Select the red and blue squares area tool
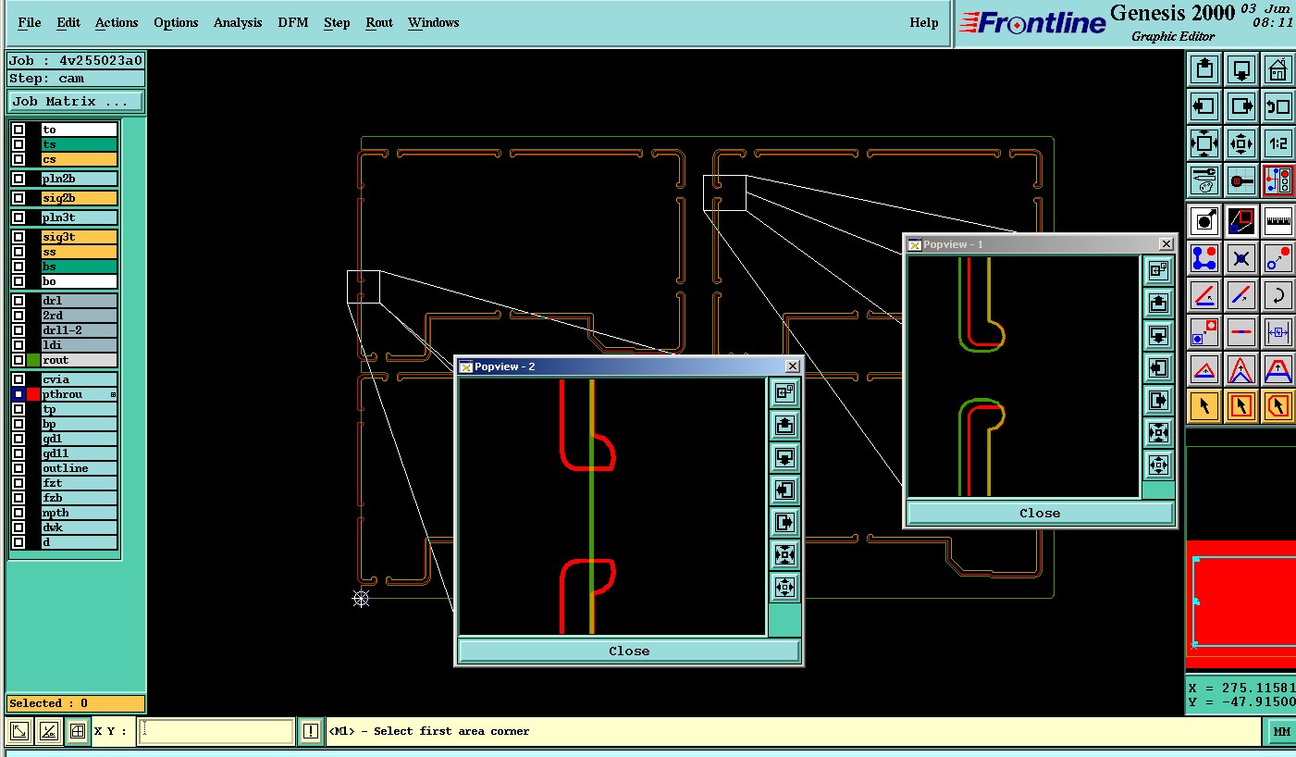This screenshot has width=1296, height=757. coord(1240,221)
